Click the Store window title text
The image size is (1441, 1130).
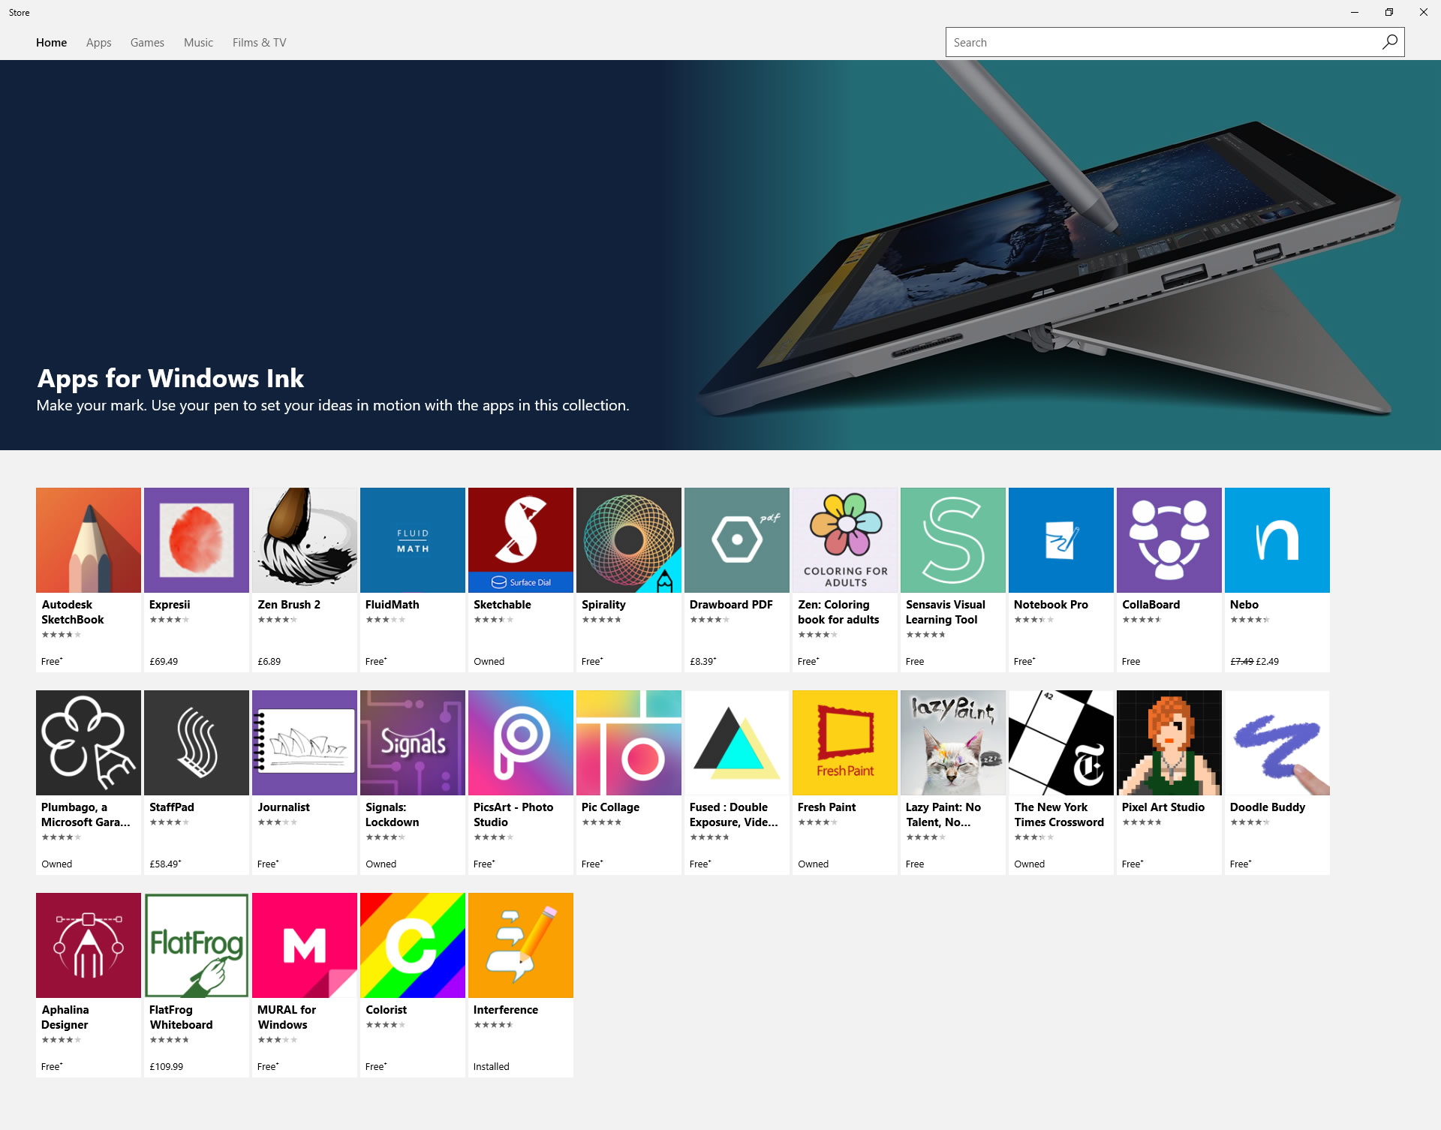pos(20,13)
